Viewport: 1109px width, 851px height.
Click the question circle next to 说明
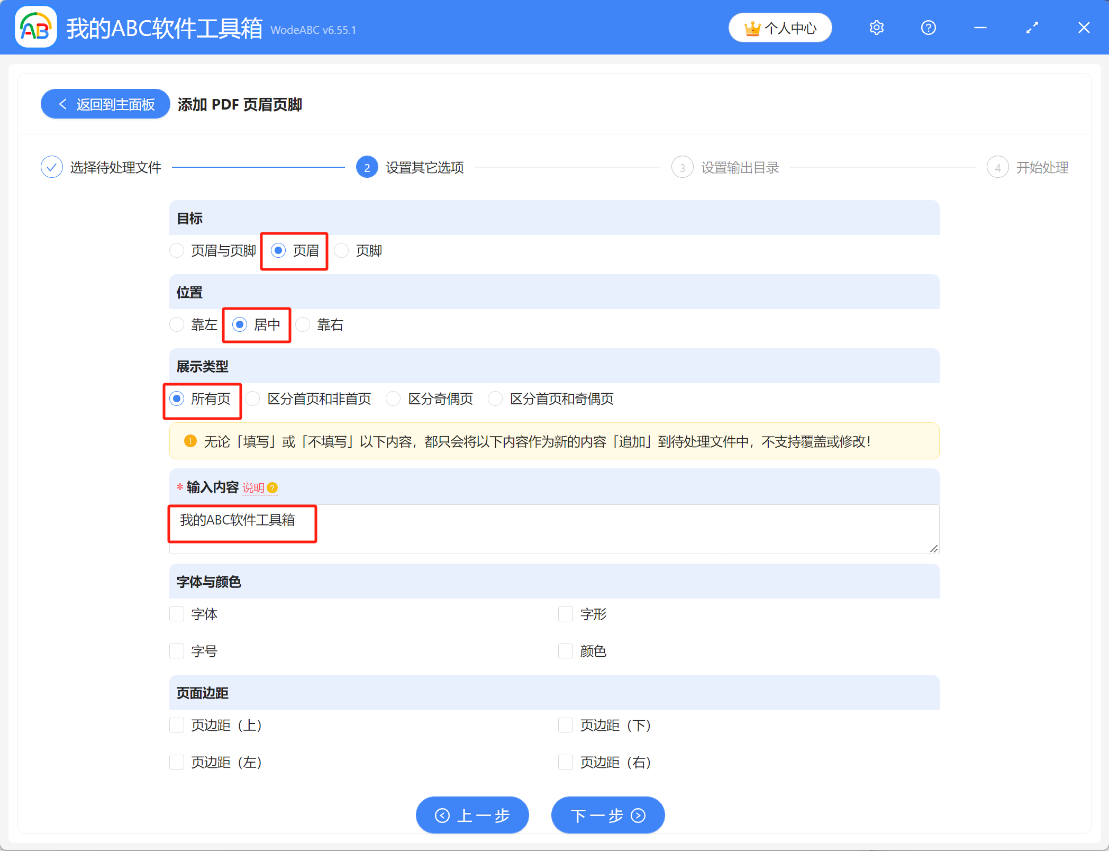pos(272,488)
